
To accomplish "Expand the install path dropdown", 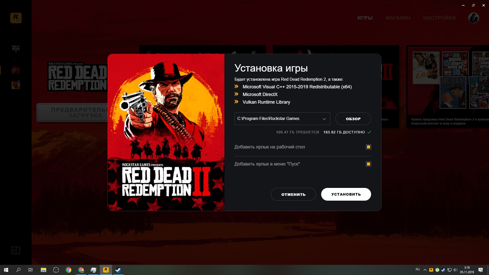I will click(x=324, y=119).
